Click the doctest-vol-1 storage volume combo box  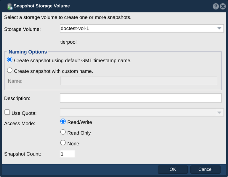point(142,28)
